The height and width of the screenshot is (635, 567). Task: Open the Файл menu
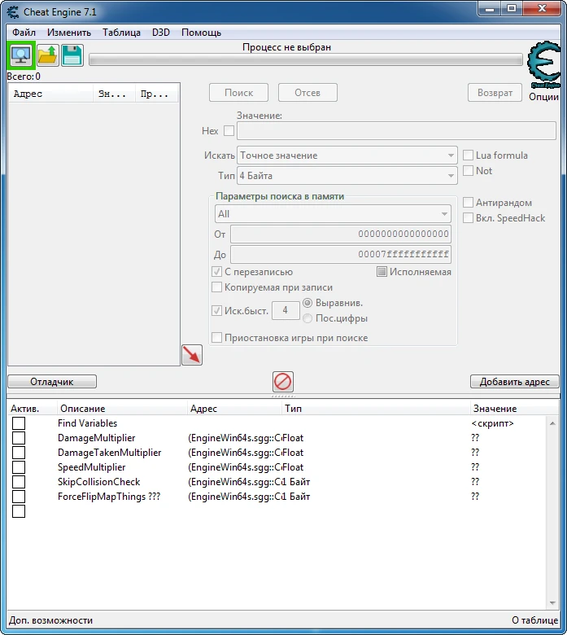(24, 33)
